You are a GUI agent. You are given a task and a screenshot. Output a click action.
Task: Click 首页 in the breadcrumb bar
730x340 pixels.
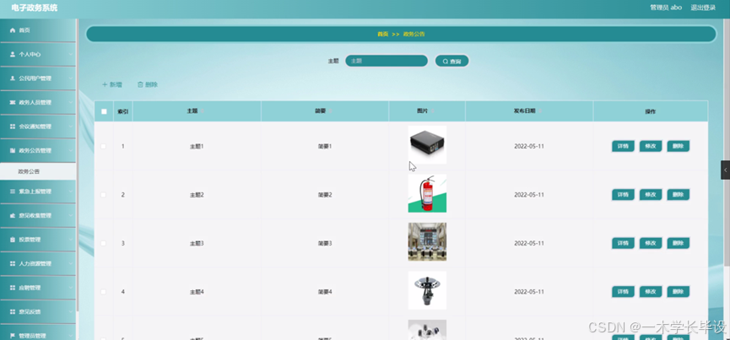click(382, 34)
